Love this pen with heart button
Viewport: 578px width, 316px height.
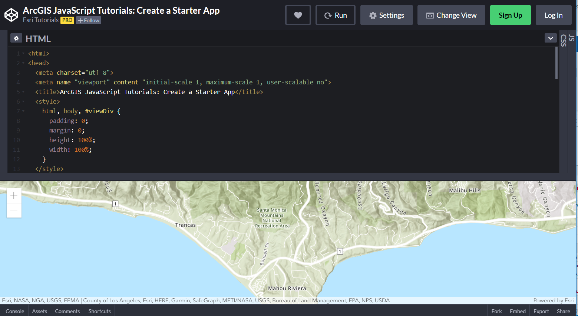pyautogui.click(x=298, y=15)
